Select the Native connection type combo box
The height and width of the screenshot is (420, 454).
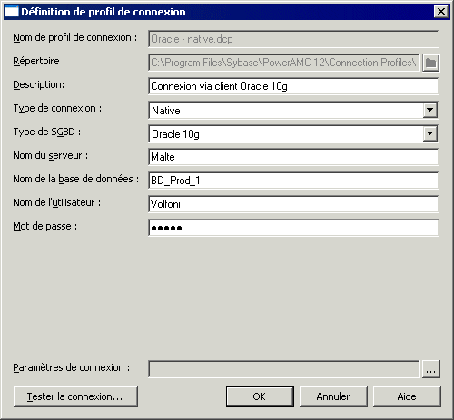point(293,110)
